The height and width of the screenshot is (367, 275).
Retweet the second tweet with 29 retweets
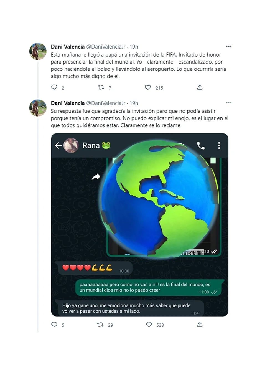point(100,325)
